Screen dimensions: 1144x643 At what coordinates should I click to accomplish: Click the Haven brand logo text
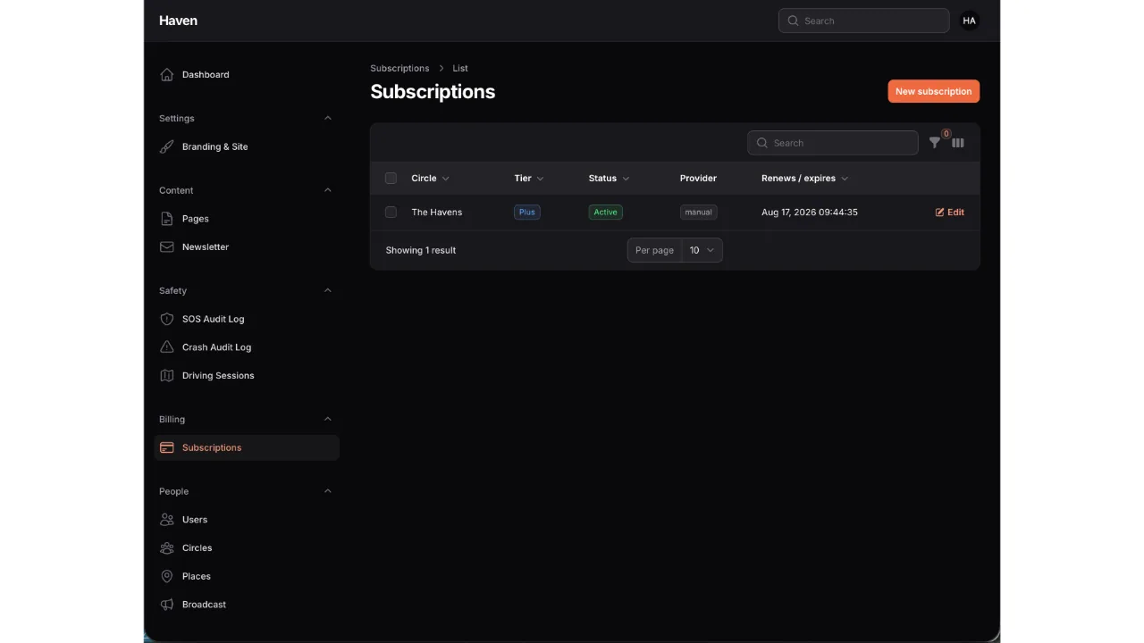click(178, 21)
